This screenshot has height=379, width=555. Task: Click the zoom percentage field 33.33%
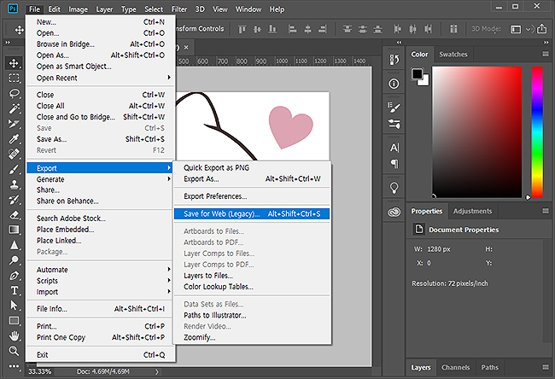pos(39,371)
